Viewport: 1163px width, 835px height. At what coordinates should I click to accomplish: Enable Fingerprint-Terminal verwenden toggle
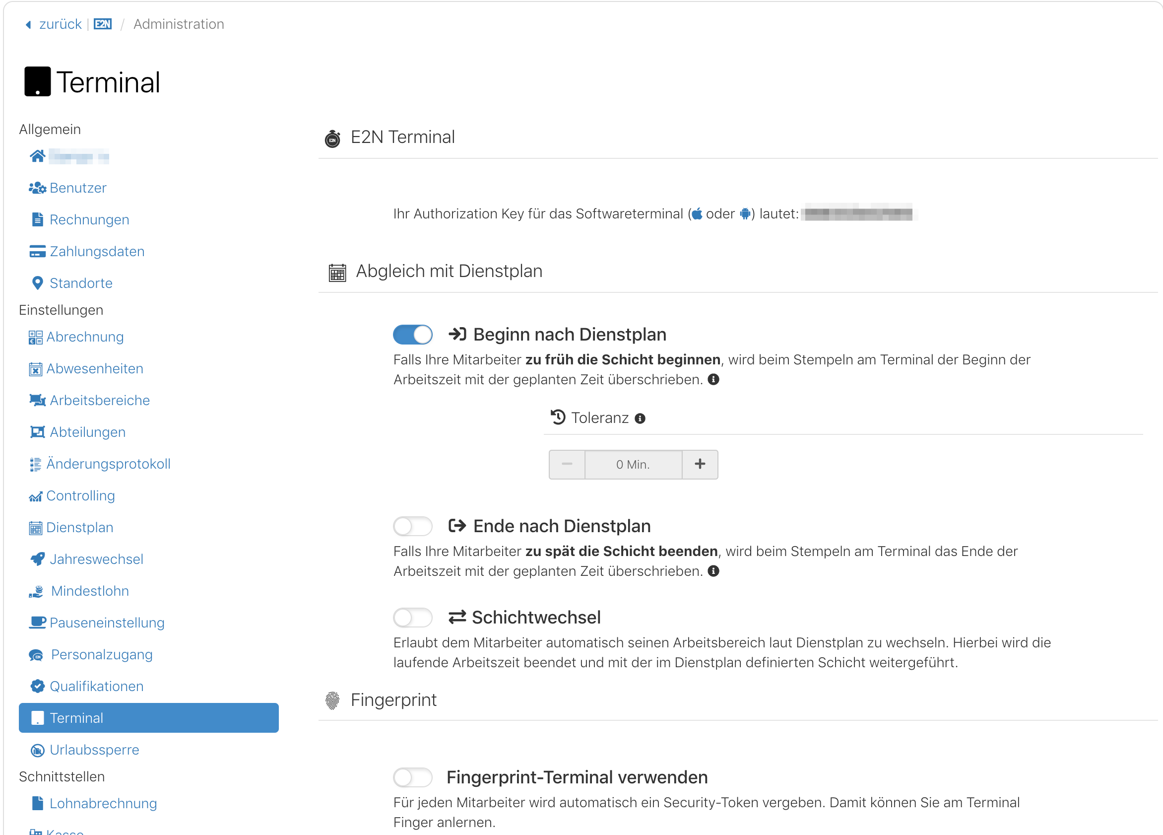click(x=413, y=777)
